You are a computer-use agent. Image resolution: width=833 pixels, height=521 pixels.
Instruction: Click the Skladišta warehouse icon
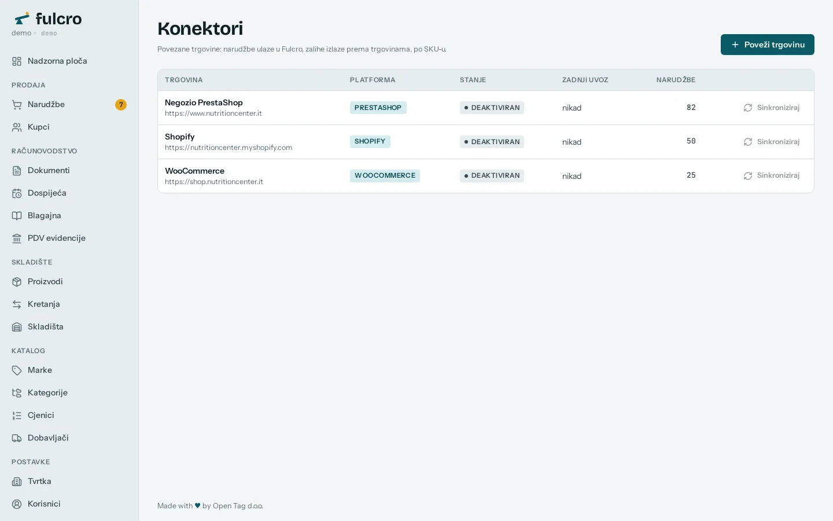coord(17,327)
